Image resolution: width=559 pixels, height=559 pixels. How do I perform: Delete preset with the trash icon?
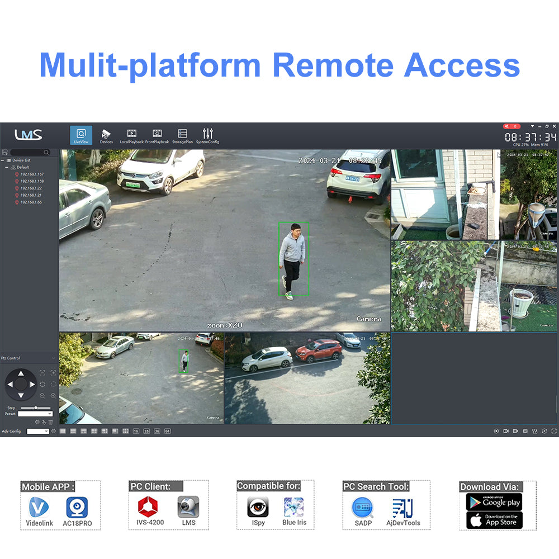pos(51,422)
